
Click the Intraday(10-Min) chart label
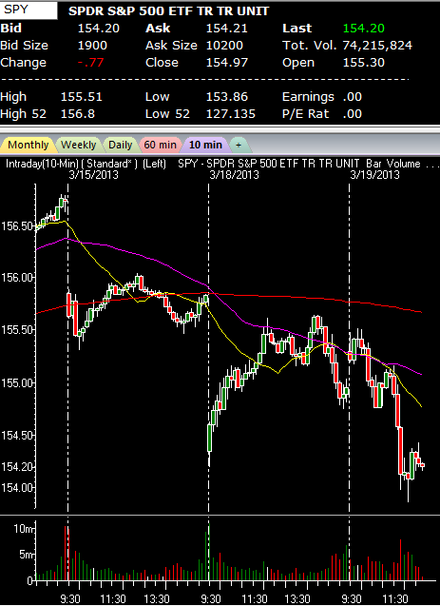[x=42, y=164]
